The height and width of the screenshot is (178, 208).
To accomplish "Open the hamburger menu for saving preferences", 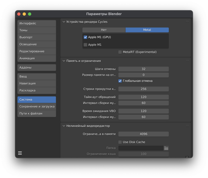I will 20,153.
